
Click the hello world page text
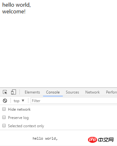pos(17,5)
